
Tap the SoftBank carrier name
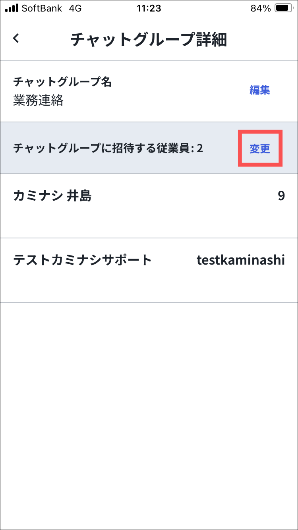pyautogui.click(x=42, y=8)
